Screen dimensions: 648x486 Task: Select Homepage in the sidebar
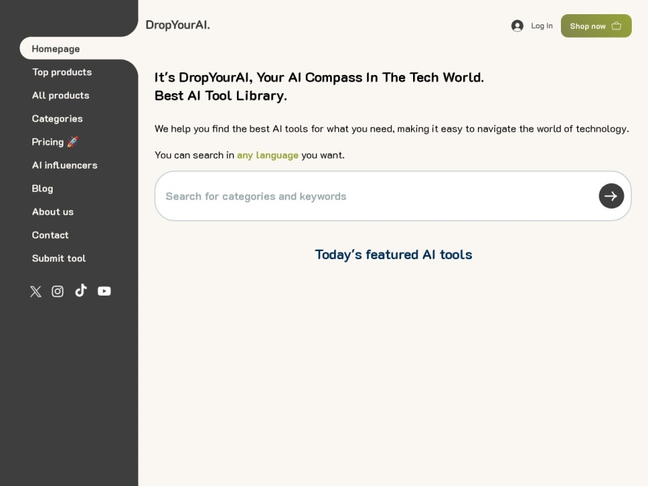point(56,49)
